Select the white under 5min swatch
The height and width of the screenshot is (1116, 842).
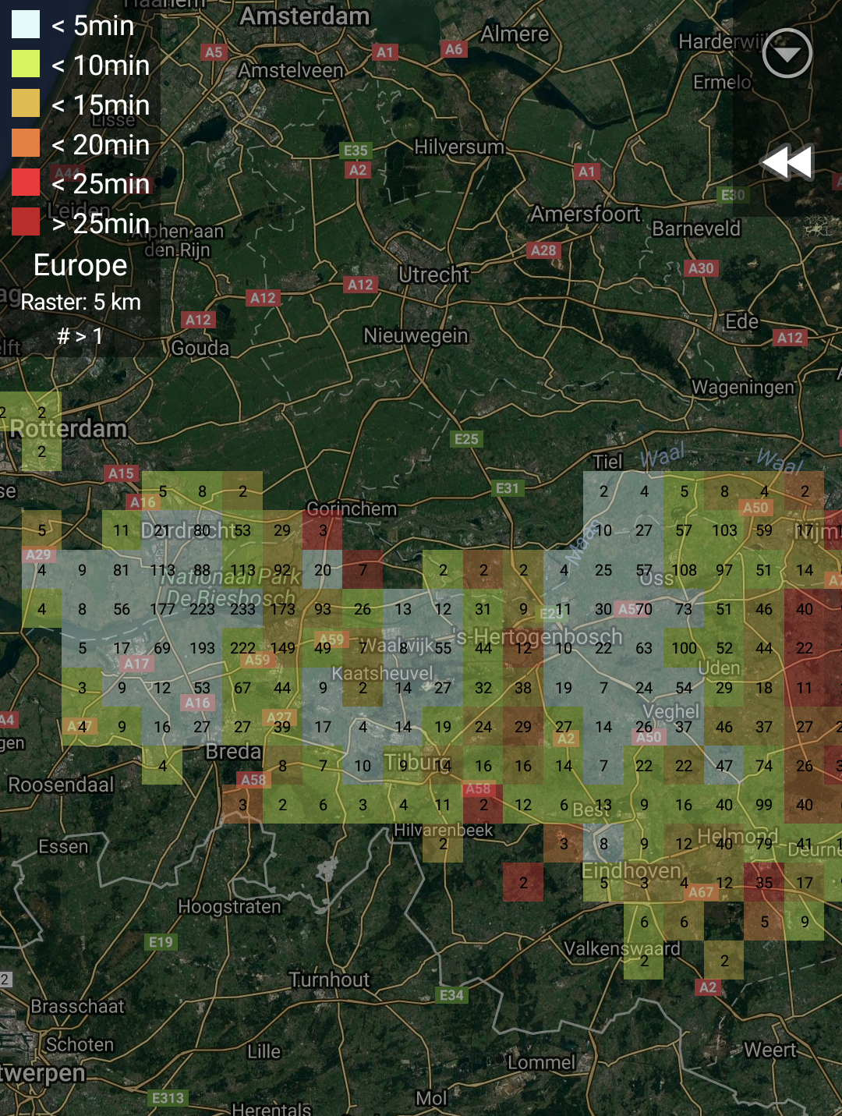tap(26, 25)
